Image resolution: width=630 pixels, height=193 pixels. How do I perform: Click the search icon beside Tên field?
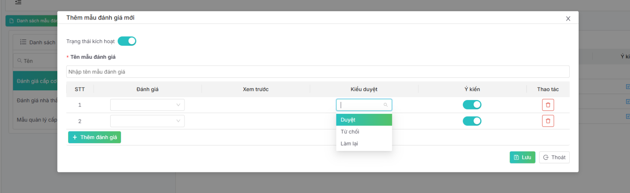19,61
